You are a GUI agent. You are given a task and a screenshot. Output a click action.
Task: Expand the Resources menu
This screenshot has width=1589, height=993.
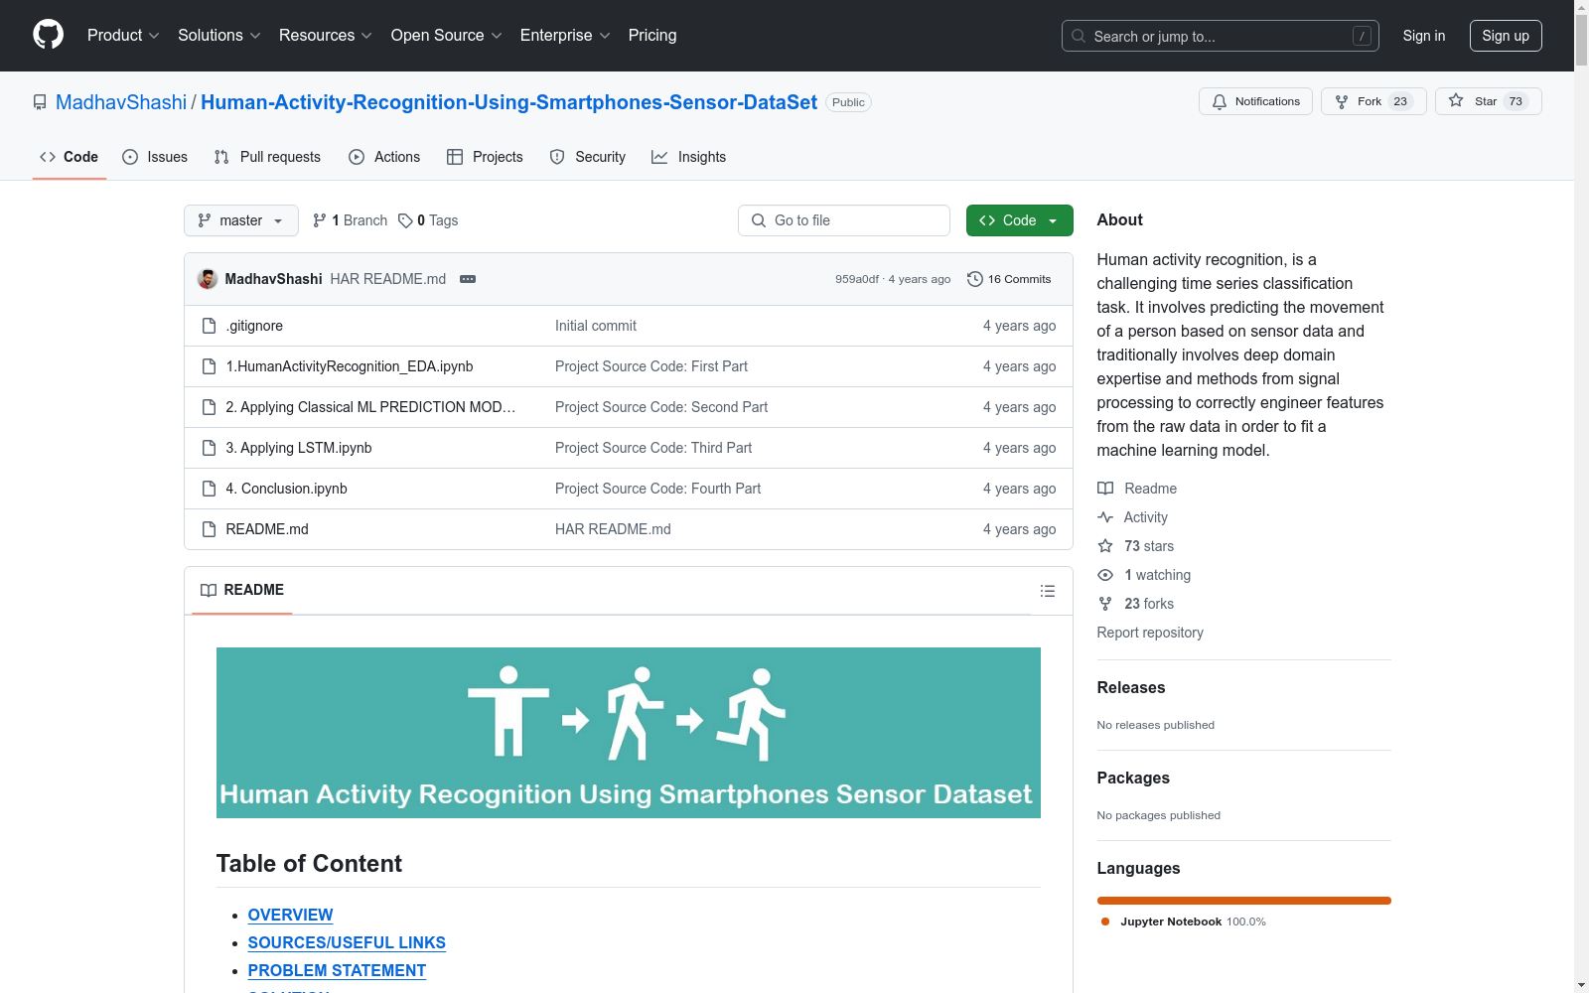click(326, 36)
